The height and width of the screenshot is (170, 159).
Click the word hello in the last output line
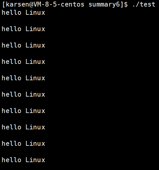[x=11, y=160]
